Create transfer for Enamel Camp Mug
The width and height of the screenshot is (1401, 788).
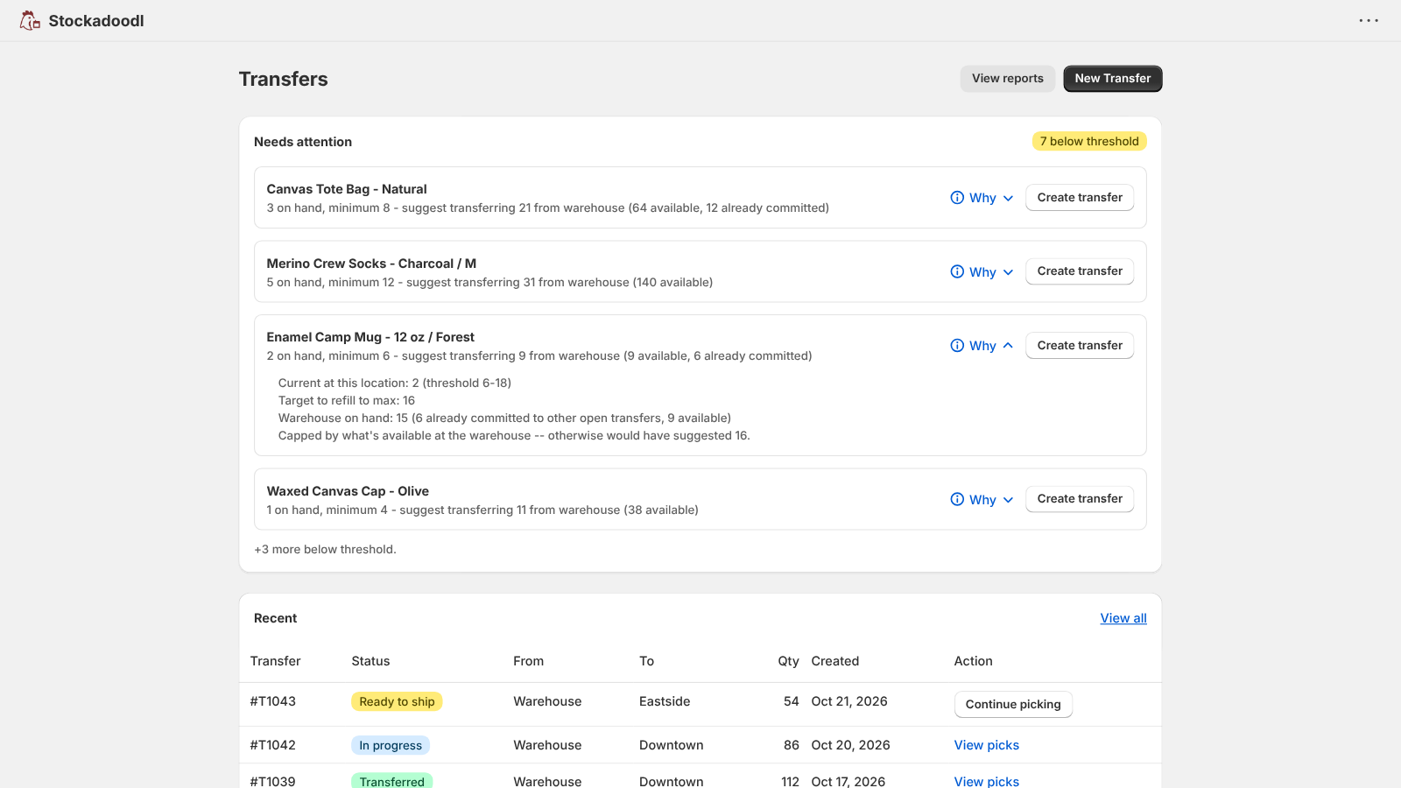coord(1080,346)
